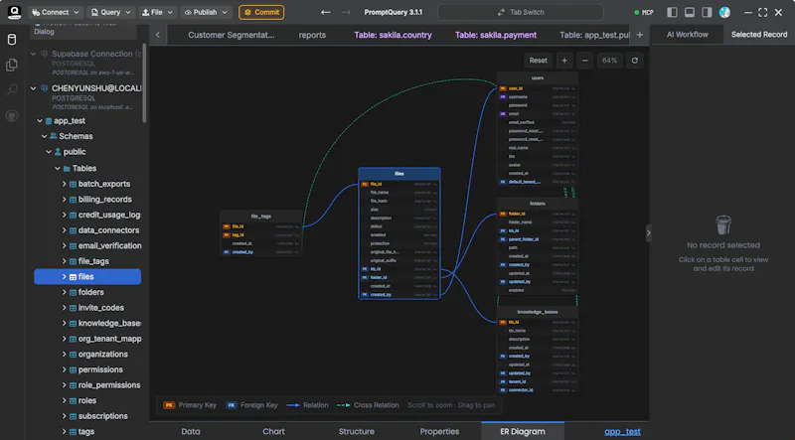Image resolution: width=795 pixels, height=440 pixels.
Task: Click the Reset zoom button
Action: pos(538,61)
